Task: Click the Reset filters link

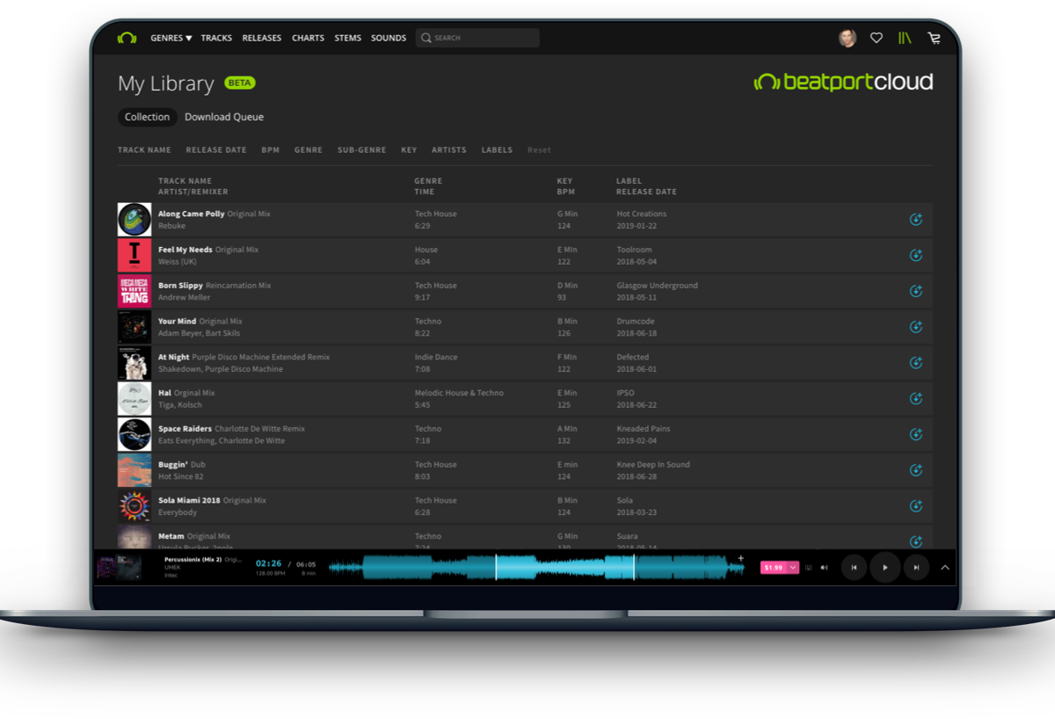Action: click(539, 150)
